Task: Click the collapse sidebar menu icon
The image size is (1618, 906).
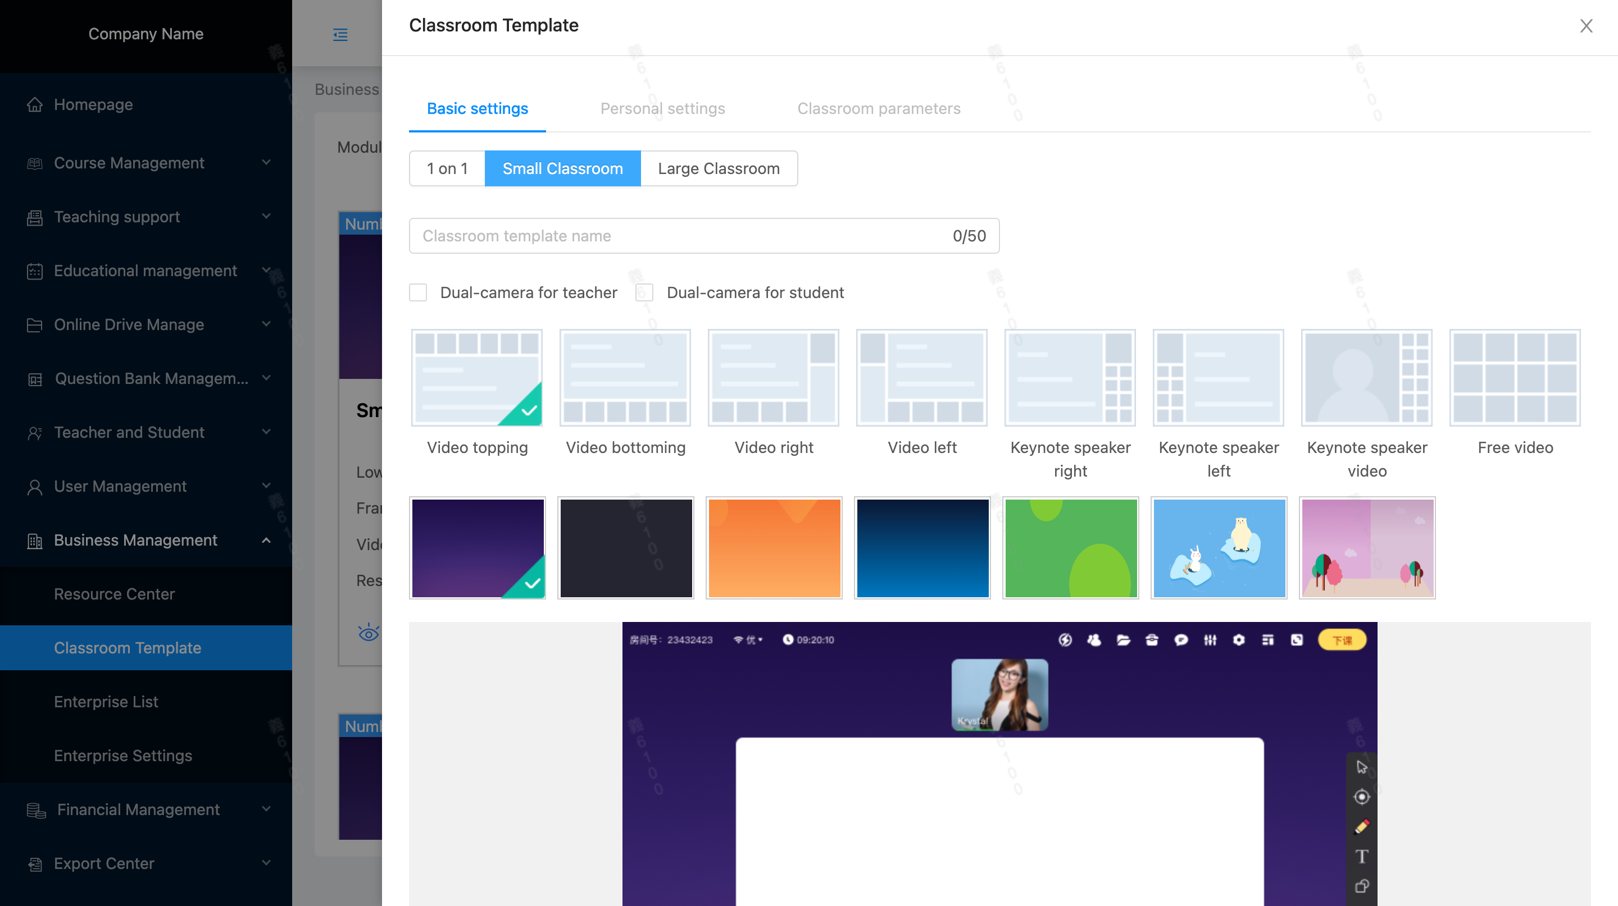Action: pyautogui.click(x=340, y=34)
